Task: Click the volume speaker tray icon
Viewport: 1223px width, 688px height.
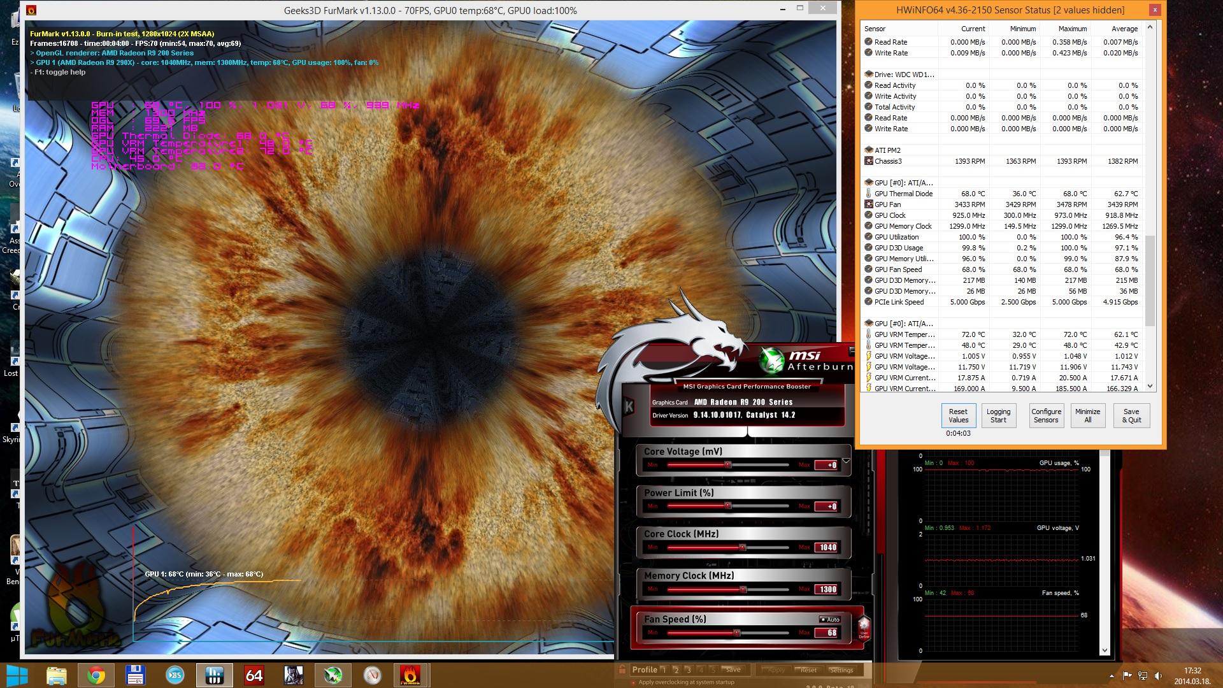Action: [1158, 676]
